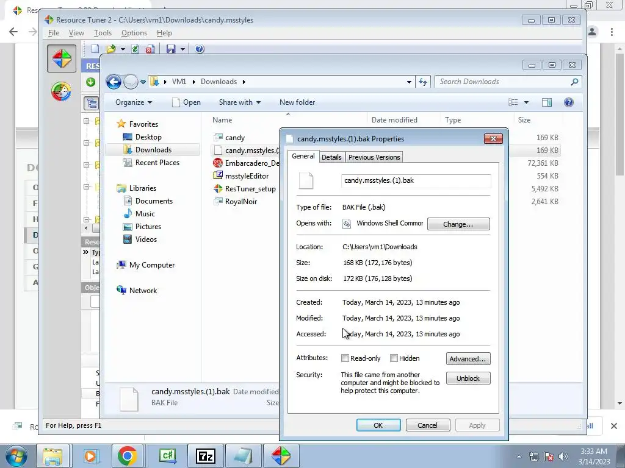The image size is (625, 468).
Task: Select the RoyalNoir file
Action: point(240,201)
